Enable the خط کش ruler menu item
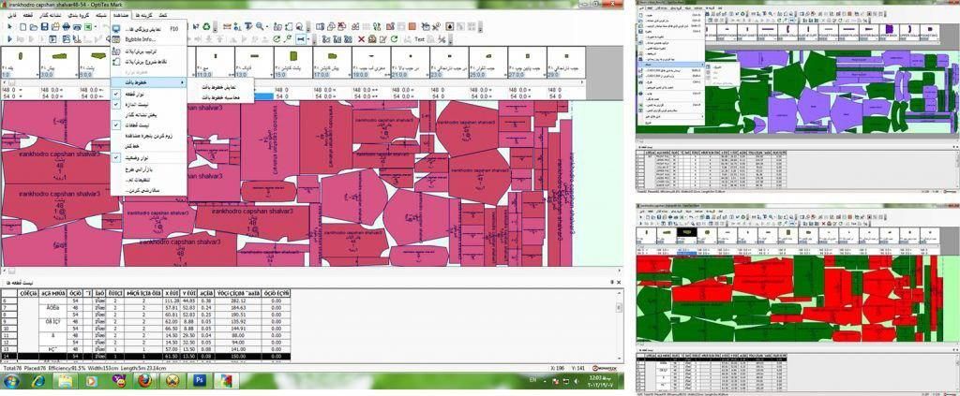 tap(148, 147)
